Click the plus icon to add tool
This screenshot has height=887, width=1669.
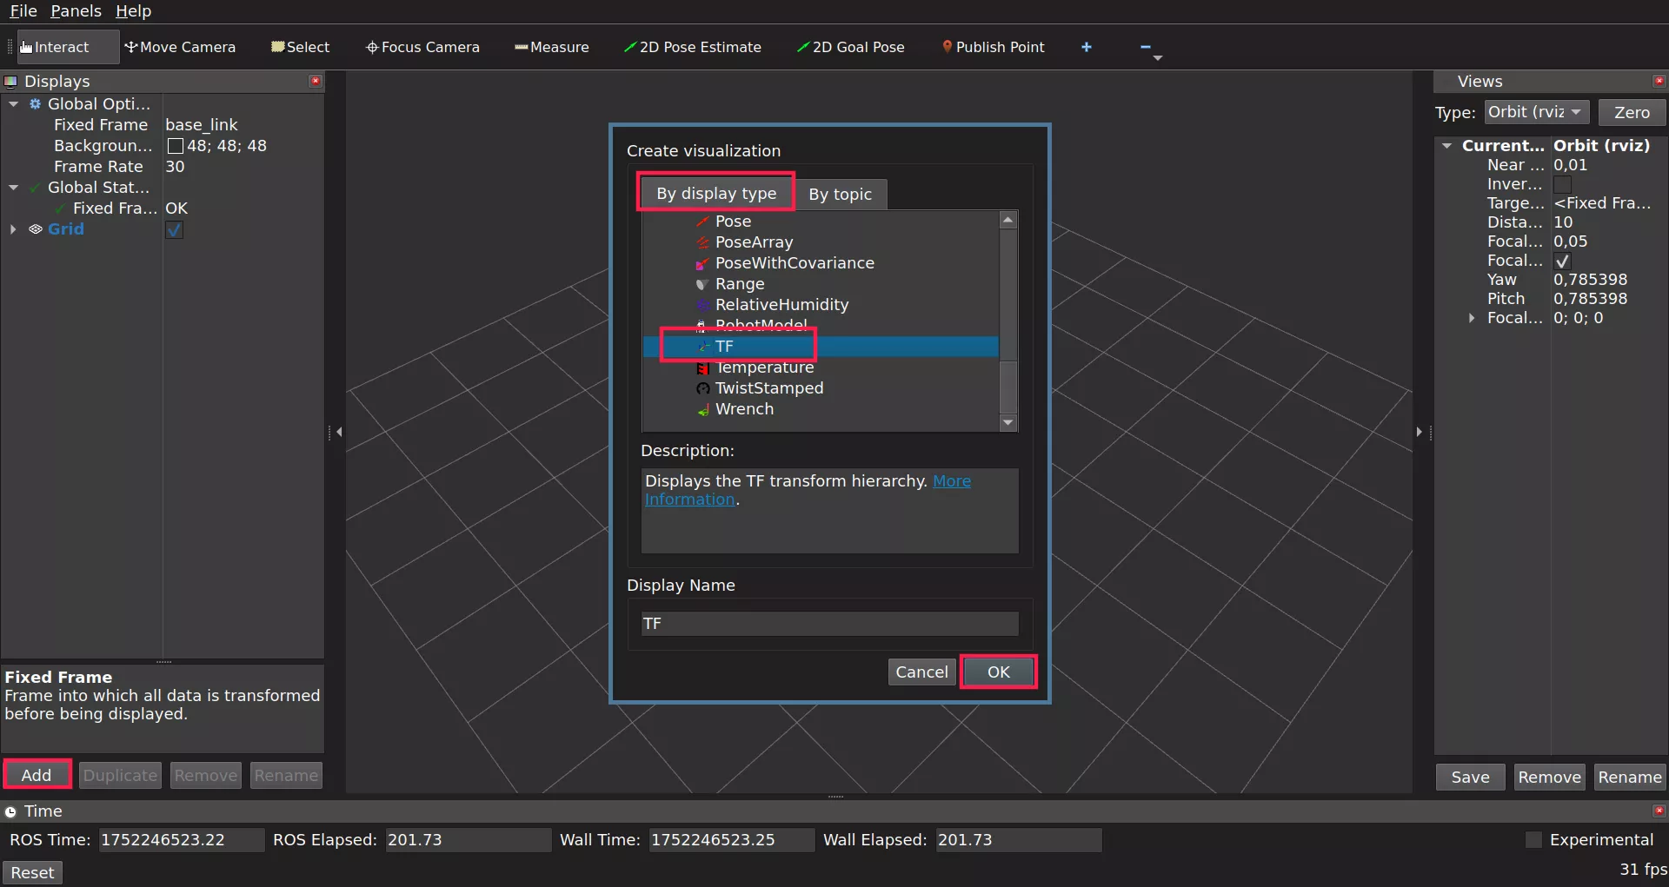coord(1086,47)
